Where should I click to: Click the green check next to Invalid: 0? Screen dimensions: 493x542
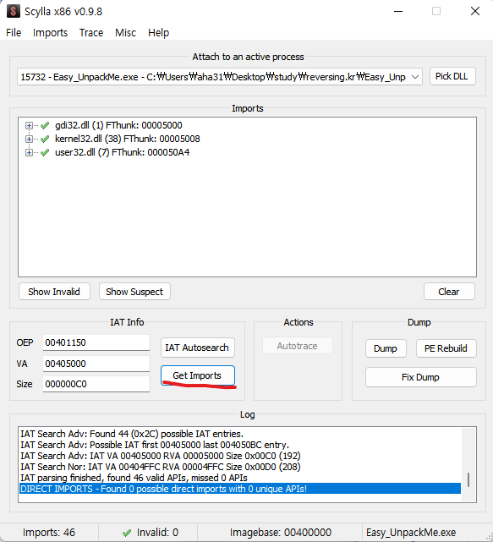(x=127, y=533)
